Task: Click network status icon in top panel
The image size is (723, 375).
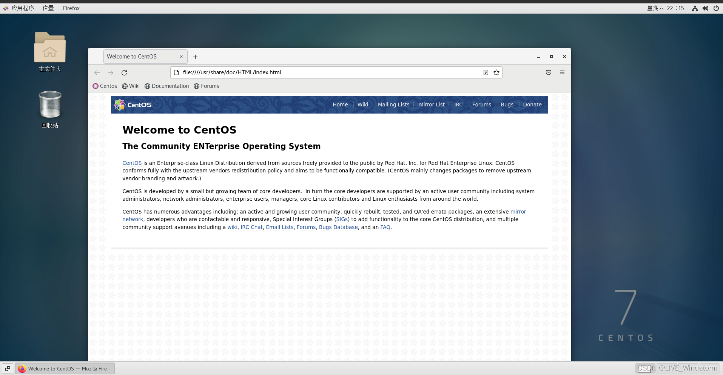Action: pyautogui.click(x=695, y=8)
